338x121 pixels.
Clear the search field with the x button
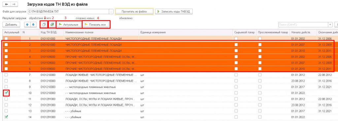click(330, 25)
